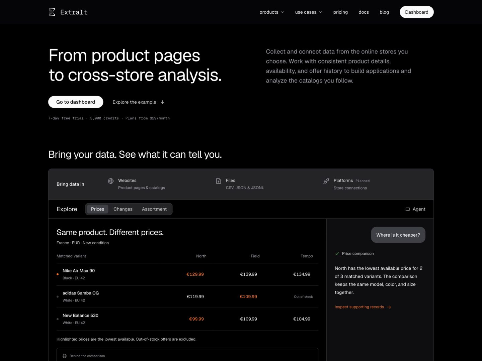Click the green checkmark next to Price comparison

[x=337, y=254]
